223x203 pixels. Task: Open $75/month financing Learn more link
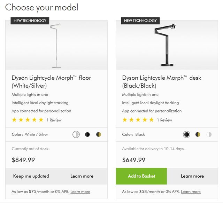pyautogui.click(x=80, y=192)
